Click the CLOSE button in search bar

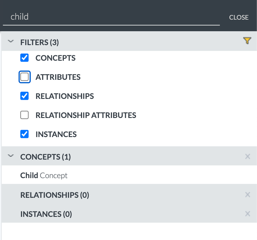(239, 17)
